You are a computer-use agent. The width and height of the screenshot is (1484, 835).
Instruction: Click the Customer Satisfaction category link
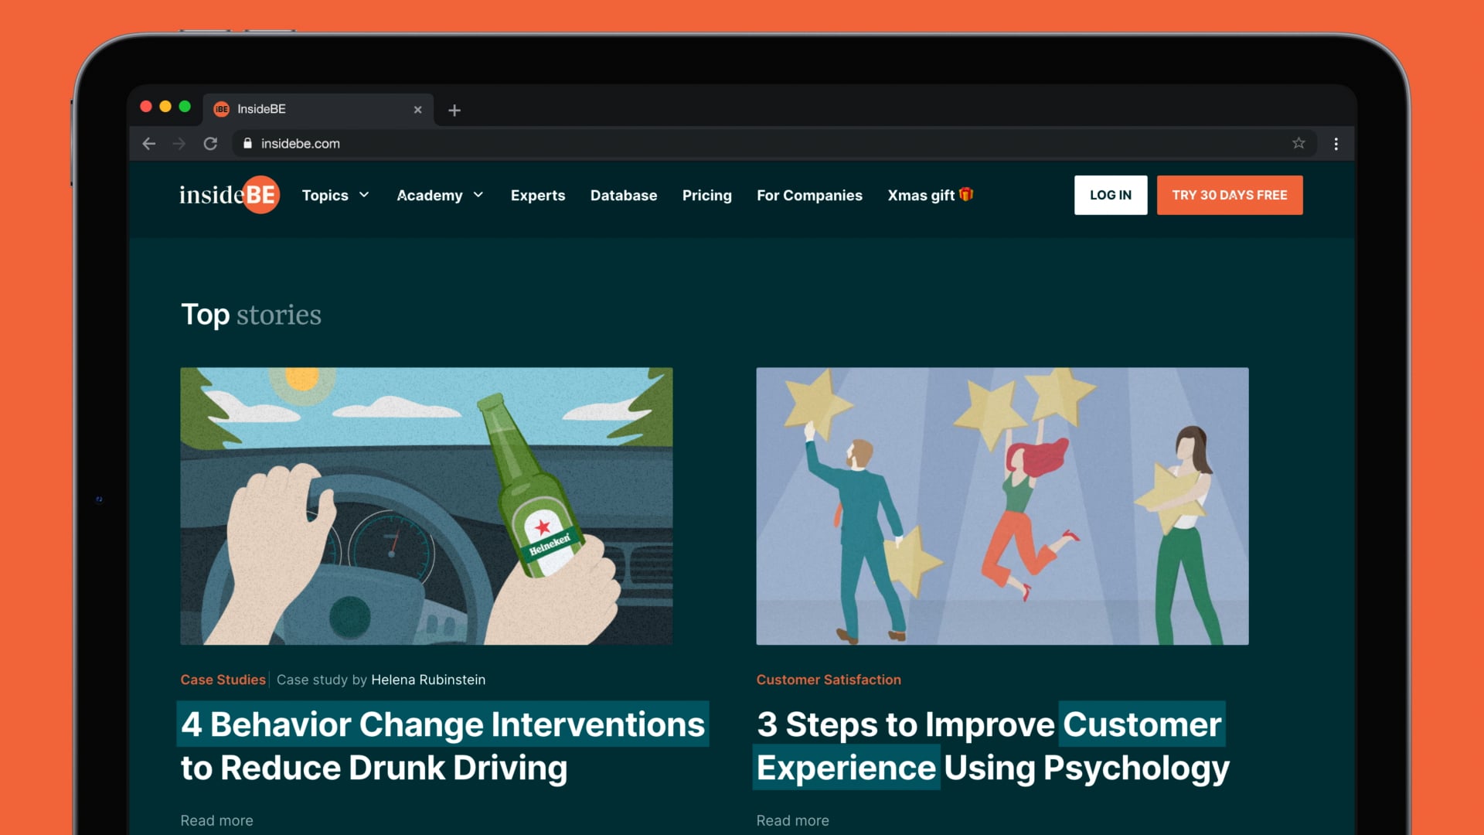[828, 680]
